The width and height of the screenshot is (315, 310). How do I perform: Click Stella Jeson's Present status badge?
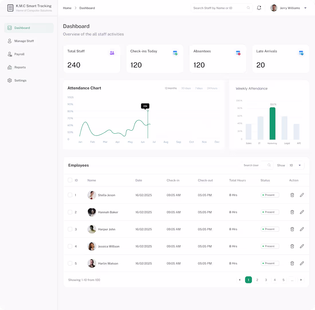click(270, 195)
